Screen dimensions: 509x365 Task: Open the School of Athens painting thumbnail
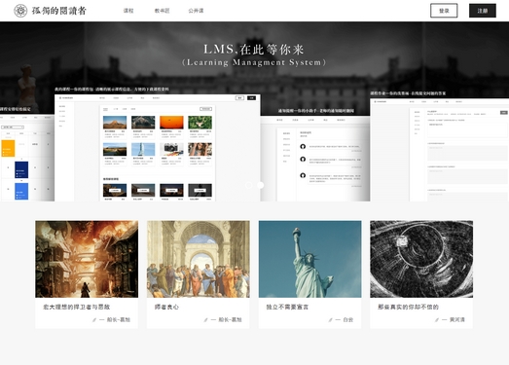pyautogui.click(x=199, y=259)
